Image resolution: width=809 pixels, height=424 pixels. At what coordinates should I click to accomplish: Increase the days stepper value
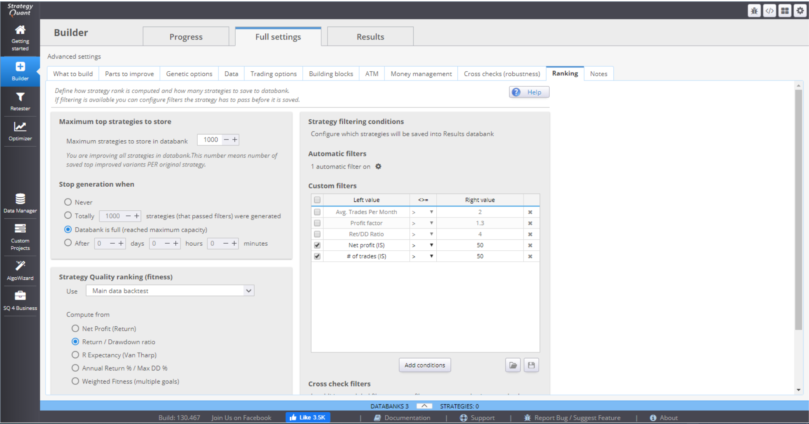click(x=121, y=243)
